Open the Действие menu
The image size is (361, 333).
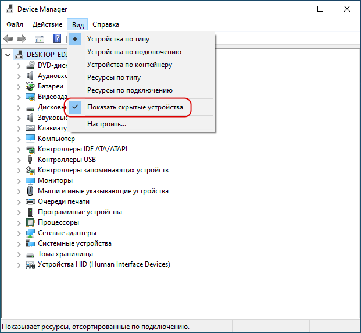pyautogui.click(x=48, y=24)
